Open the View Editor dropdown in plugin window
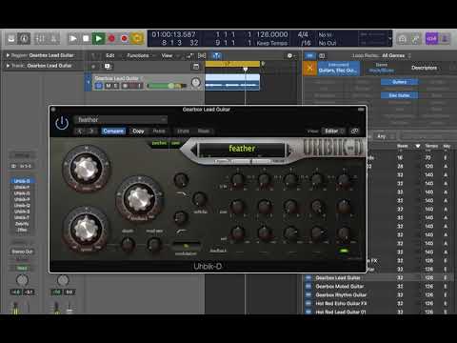This screenshot has height=343, width=457. point(333,131)
